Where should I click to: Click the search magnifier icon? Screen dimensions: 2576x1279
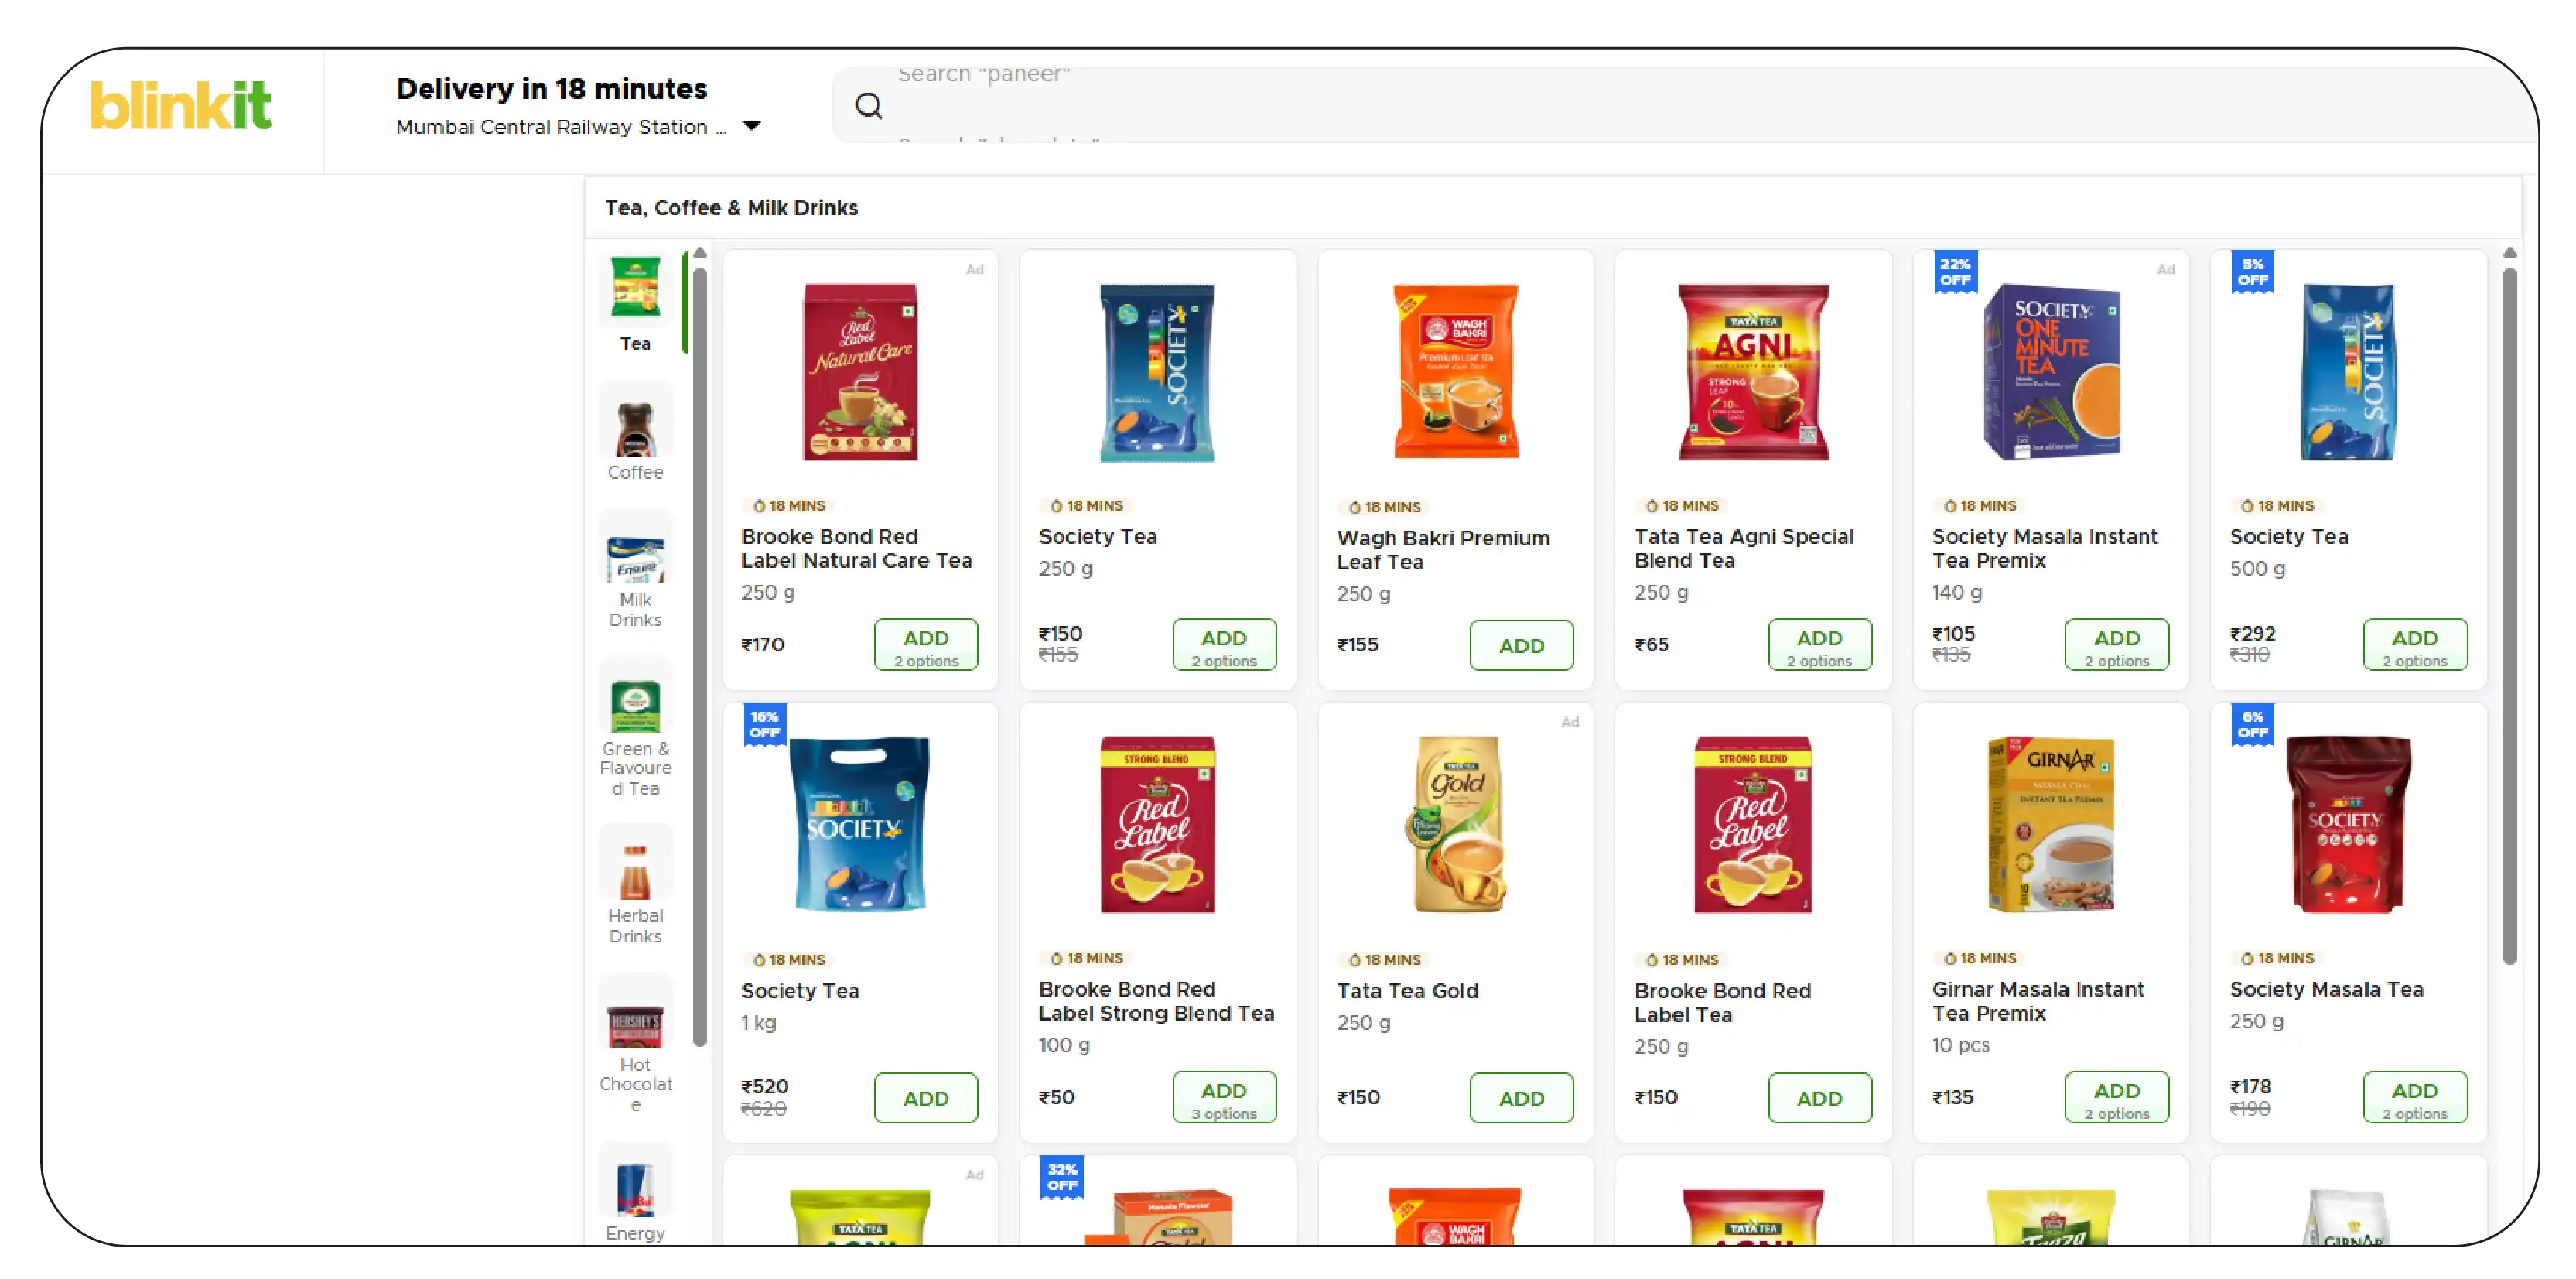tap(869, 106)
